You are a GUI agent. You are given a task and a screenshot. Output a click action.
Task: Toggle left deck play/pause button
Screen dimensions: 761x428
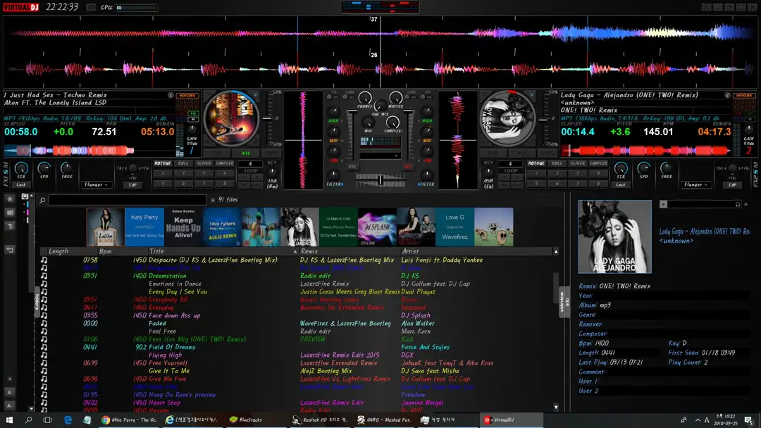click(x=246, y=153)
